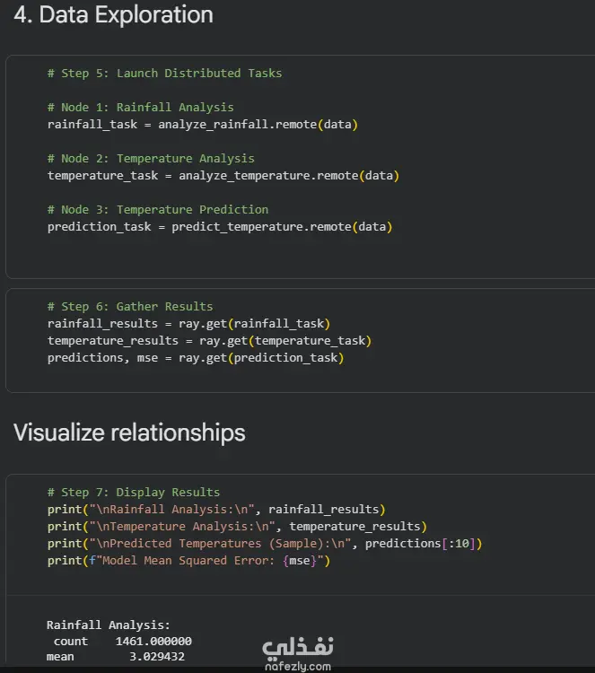Viewport: 595px width, 673px height.
Task: Click the "Step 6: Gather Results" comment
Action: tap(130, 306)
